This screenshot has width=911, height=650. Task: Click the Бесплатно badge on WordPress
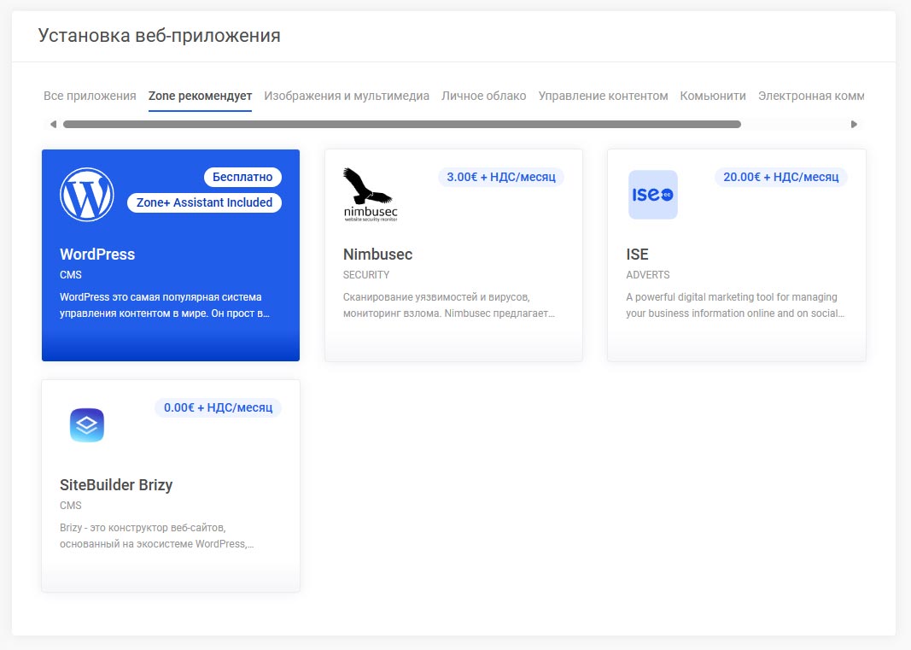point(242,177)
